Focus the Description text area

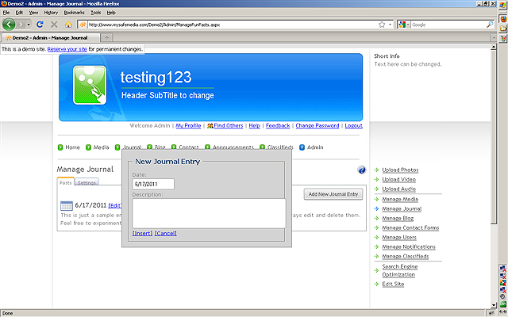[x=209, y=212]
